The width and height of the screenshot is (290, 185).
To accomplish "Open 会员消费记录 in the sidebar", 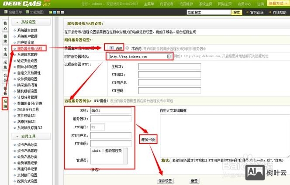I will [x=28, y=163].
